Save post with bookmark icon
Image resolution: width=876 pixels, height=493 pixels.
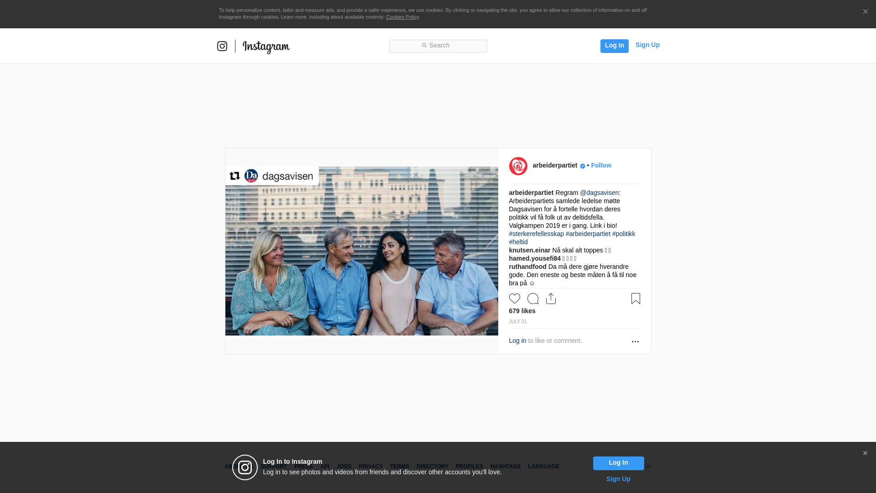pos(636,299)
